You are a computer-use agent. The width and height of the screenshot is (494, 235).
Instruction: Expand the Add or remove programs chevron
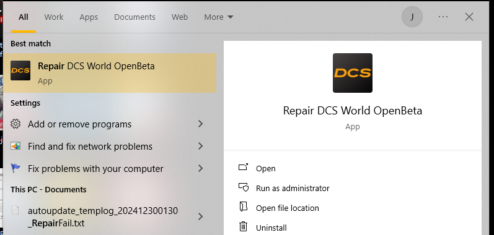coord(200,124)
